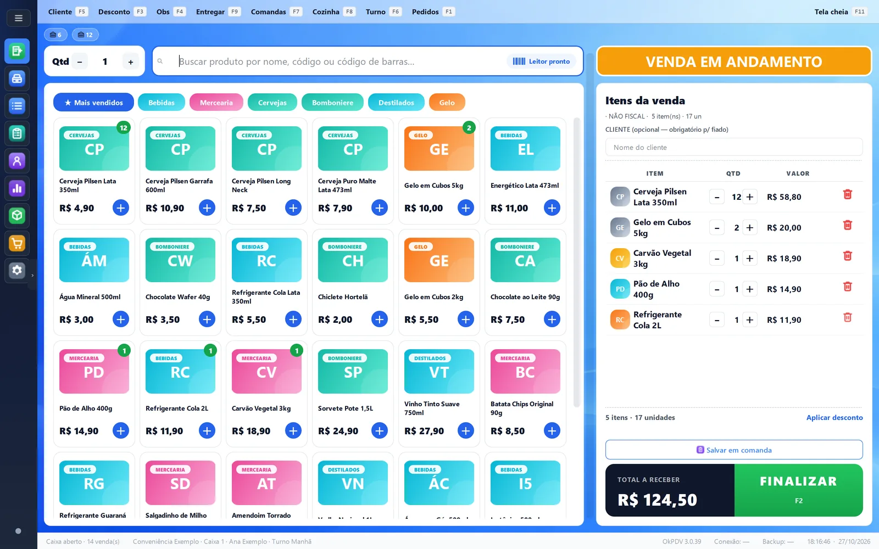
Task: Open the person icon in the sidebar
Action: (17, 161)
